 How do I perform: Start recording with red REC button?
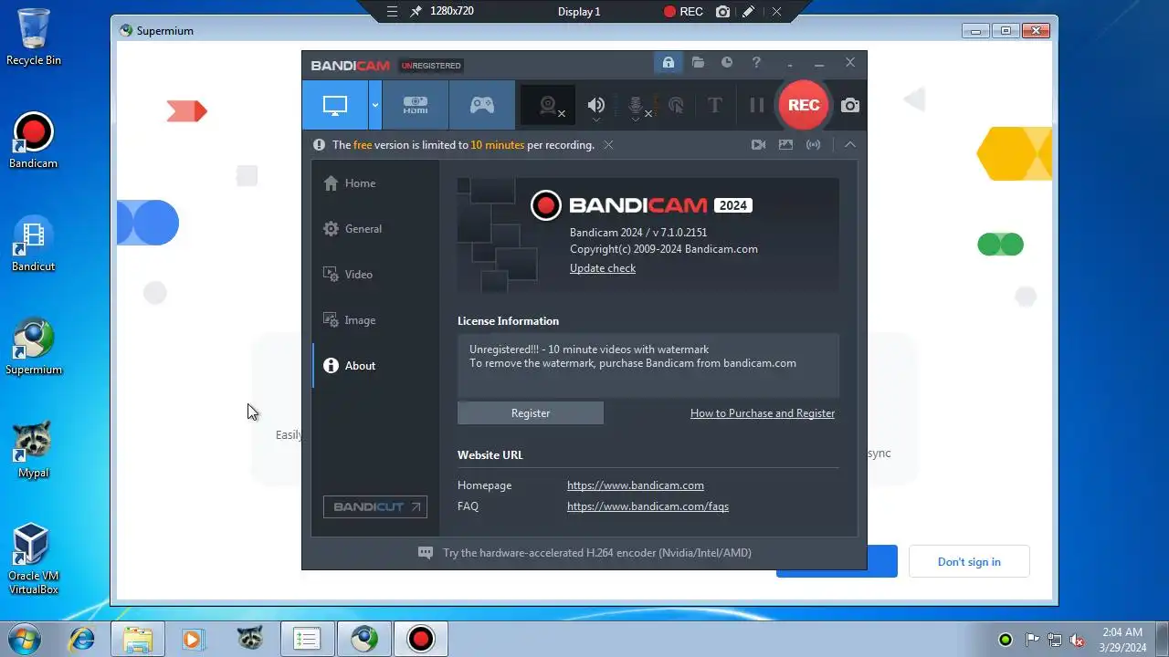[804, 105]
